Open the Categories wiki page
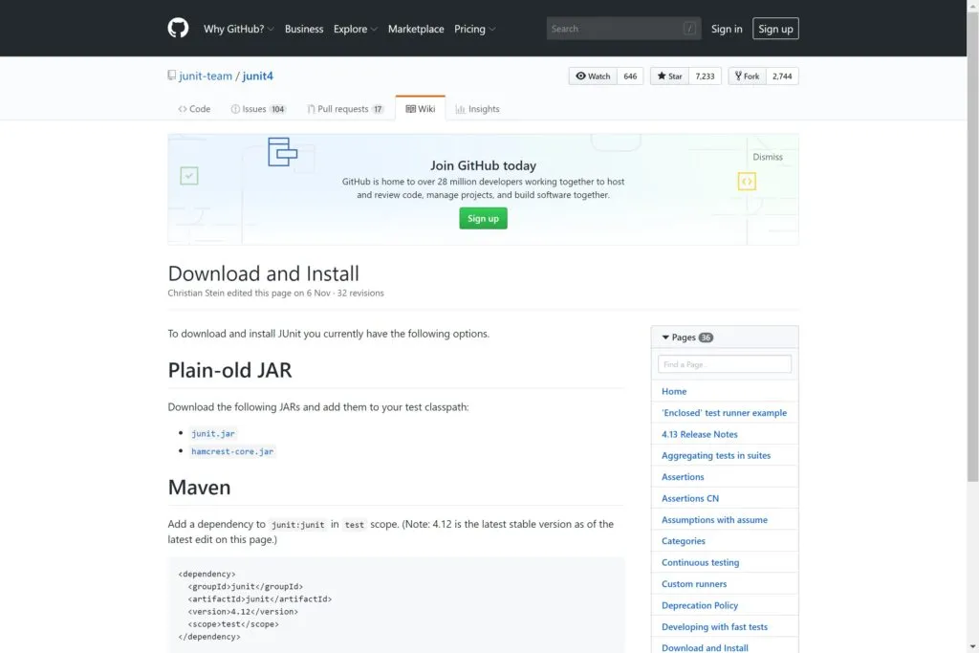Image resolution: width=979 pixels, height=653 pixels. coord(683,541)
